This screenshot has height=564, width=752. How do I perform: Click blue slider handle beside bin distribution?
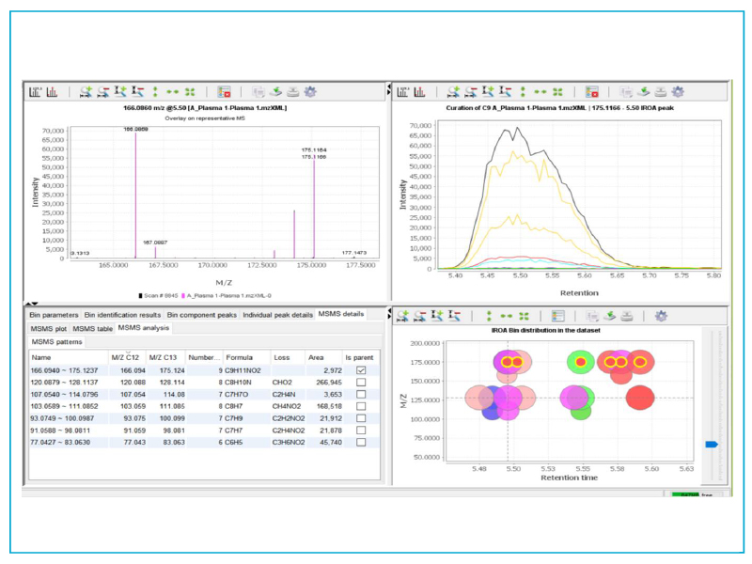pyautogui.click(x=712, y=444)
